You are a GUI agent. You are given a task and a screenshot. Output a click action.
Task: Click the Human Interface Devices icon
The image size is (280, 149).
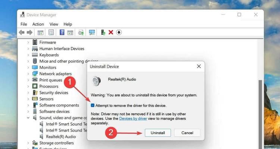coord(35,48)
